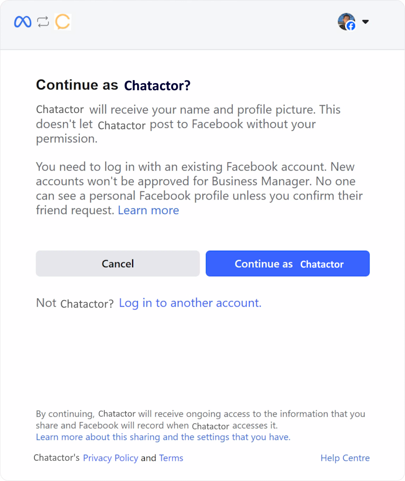This screenshot has height=481, width=405.
Task: Open Learn more about this sharing link
Action: coord(163,437)
